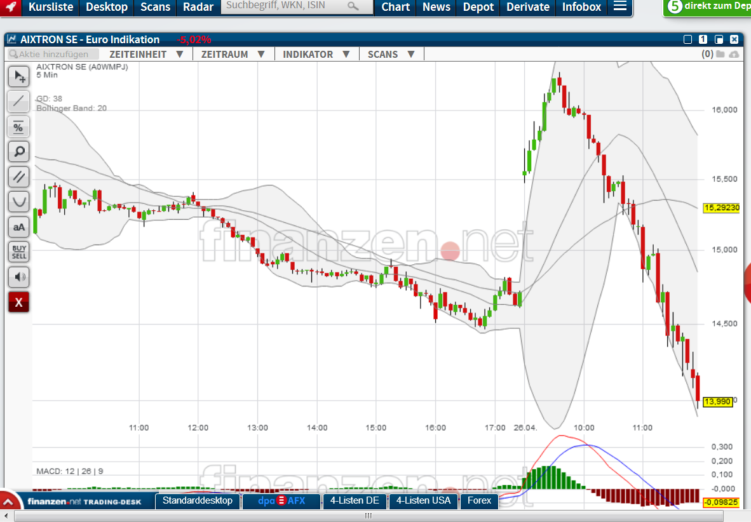751x522 pixels.
Task: Click the MACD: 12 | 26 | 9 label
Action: [x=69, y=471]
